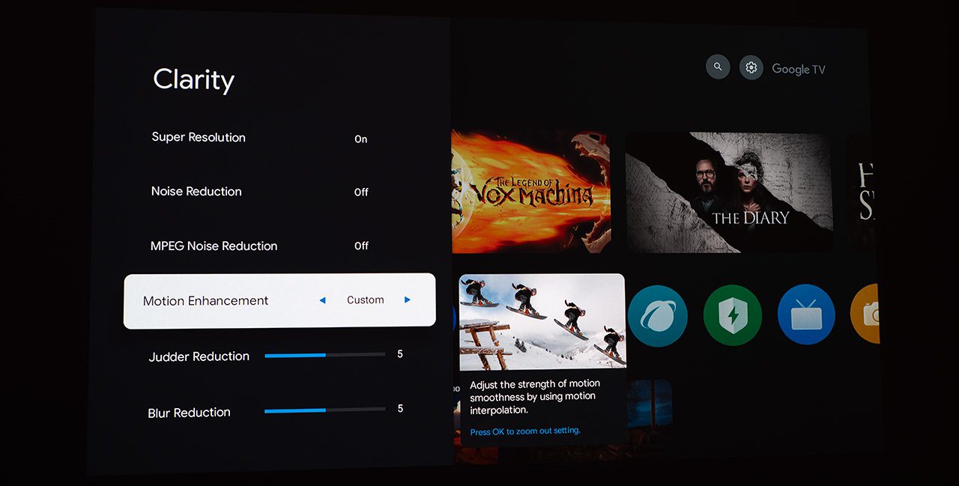Launch the teal globe browser app

click(657, 316)
